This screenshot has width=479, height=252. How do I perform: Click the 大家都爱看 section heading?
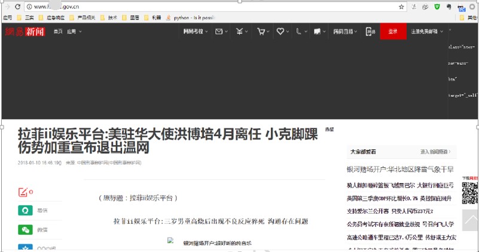363,152
